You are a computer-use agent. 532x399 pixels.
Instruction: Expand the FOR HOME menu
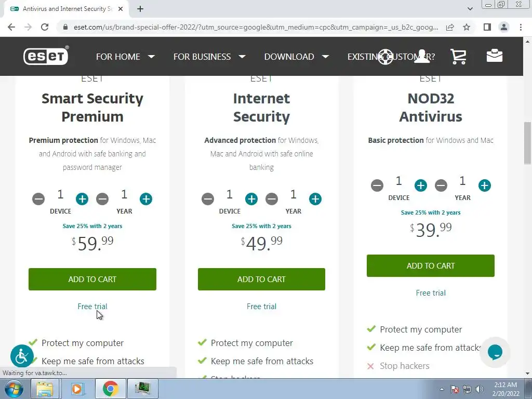[x=125, y=57]
